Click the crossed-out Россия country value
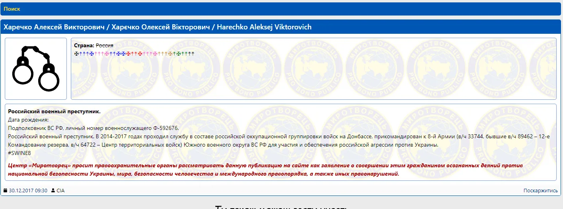This screenshot has height=209, width=563. pos(105,45)
